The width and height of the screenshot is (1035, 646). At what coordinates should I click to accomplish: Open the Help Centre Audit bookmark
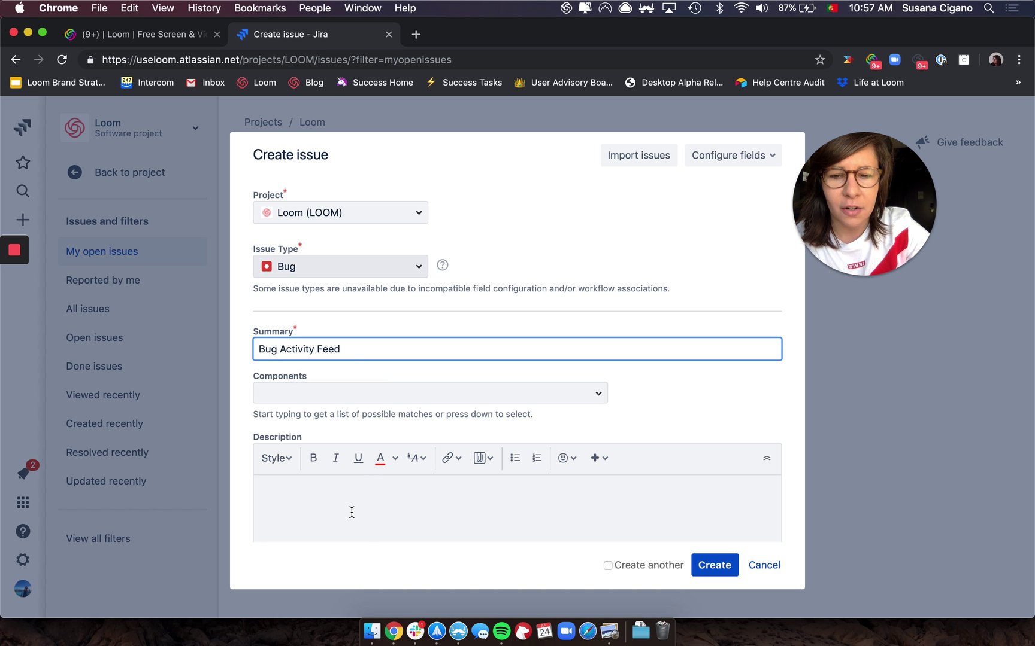(x=780, y=83)
